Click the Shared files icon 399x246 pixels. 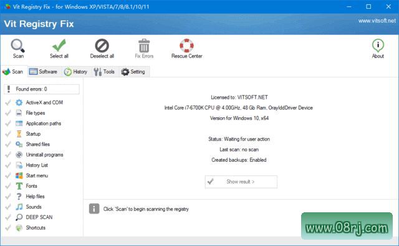click(19, 144)
